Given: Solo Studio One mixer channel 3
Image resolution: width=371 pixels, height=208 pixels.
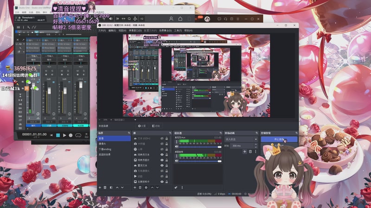Looking at the screenshot, I should (68, 71).
